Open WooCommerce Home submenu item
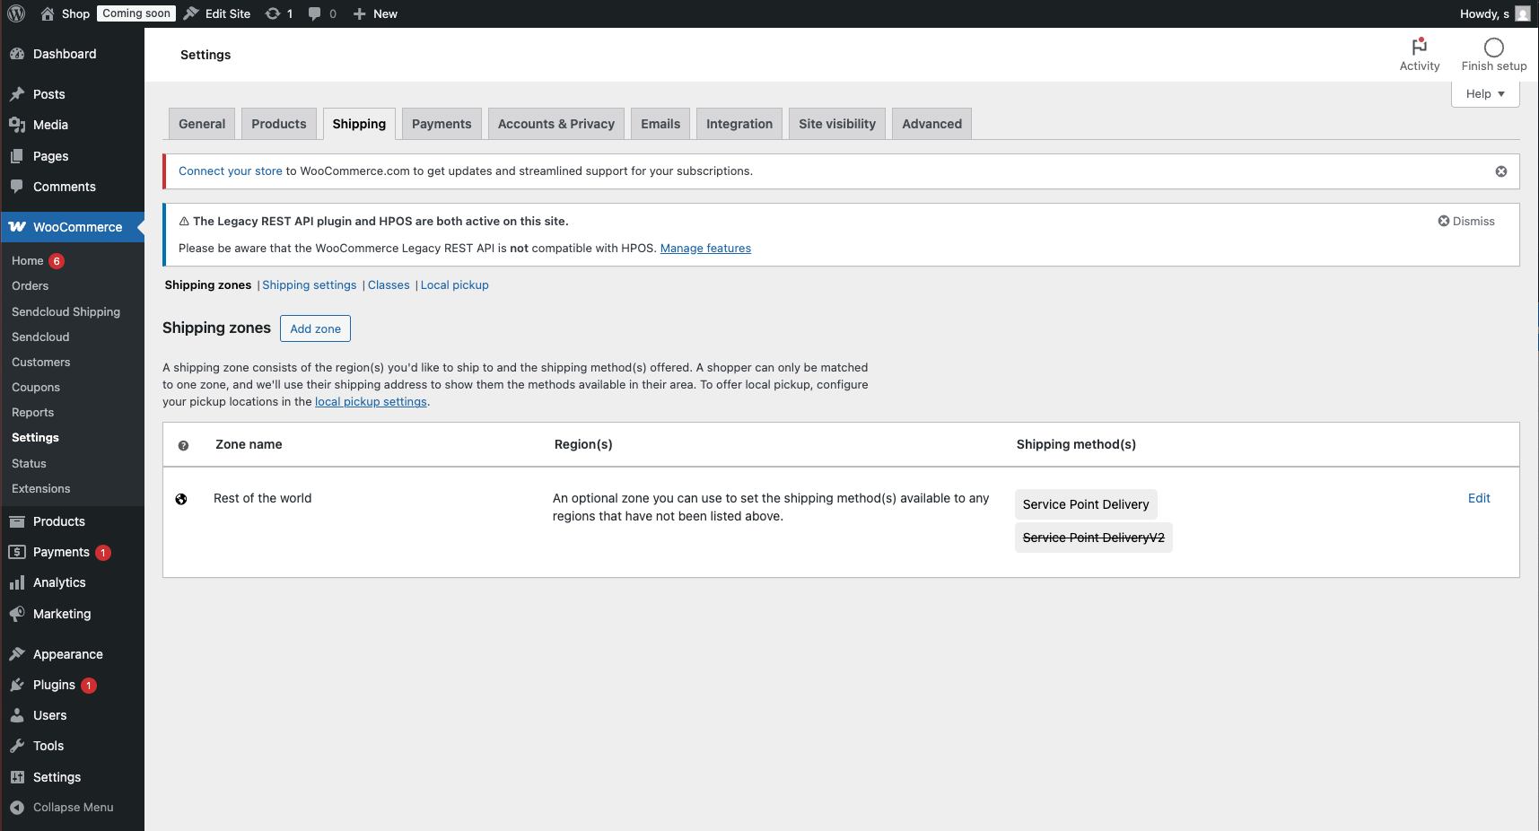The width and height of the screenshot is (1539, 831). [28, 261]
